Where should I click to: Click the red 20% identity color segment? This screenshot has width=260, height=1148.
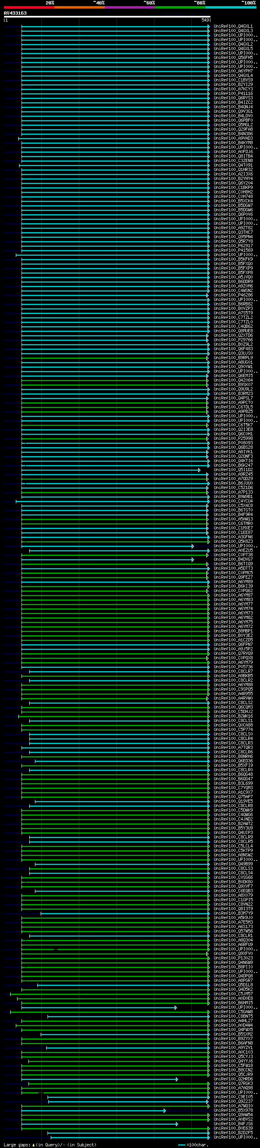(x=29, y=7)
